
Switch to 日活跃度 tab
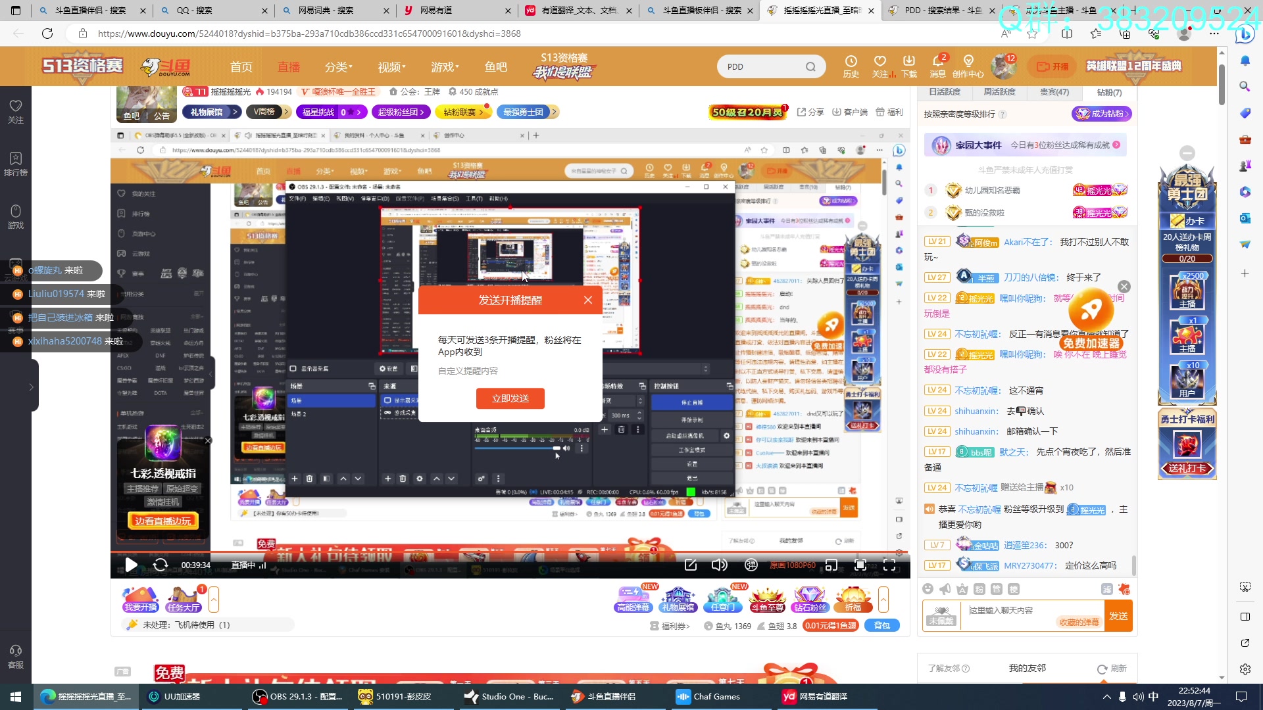pos(945,92)
